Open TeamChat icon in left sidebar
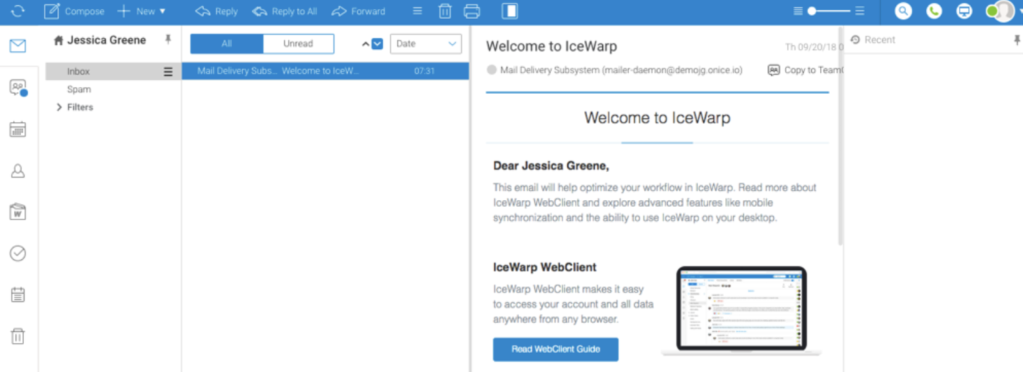This screenshot has width=1023, height=372. [18, 88]
